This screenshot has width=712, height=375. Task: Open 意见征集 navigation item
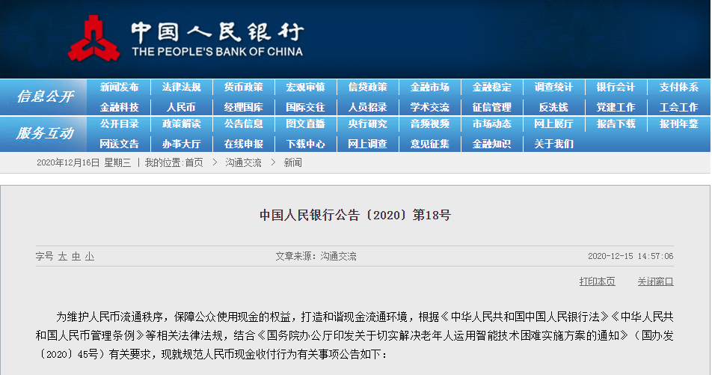429,144
